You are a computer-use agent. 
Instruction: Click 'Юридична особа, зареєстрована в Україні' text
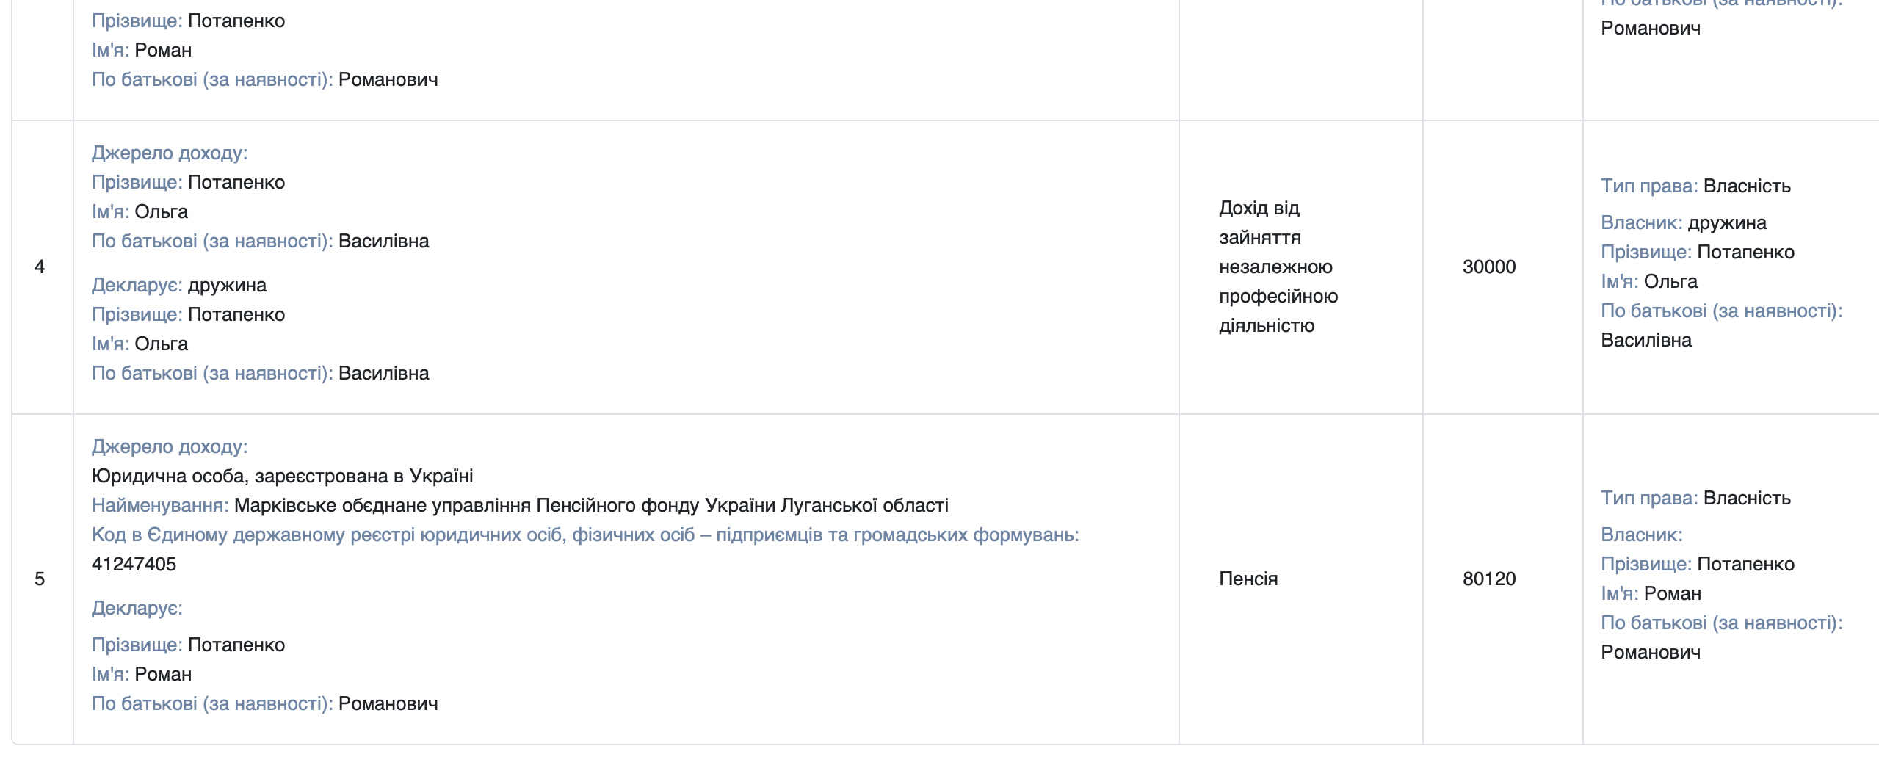tap(282, 476)
